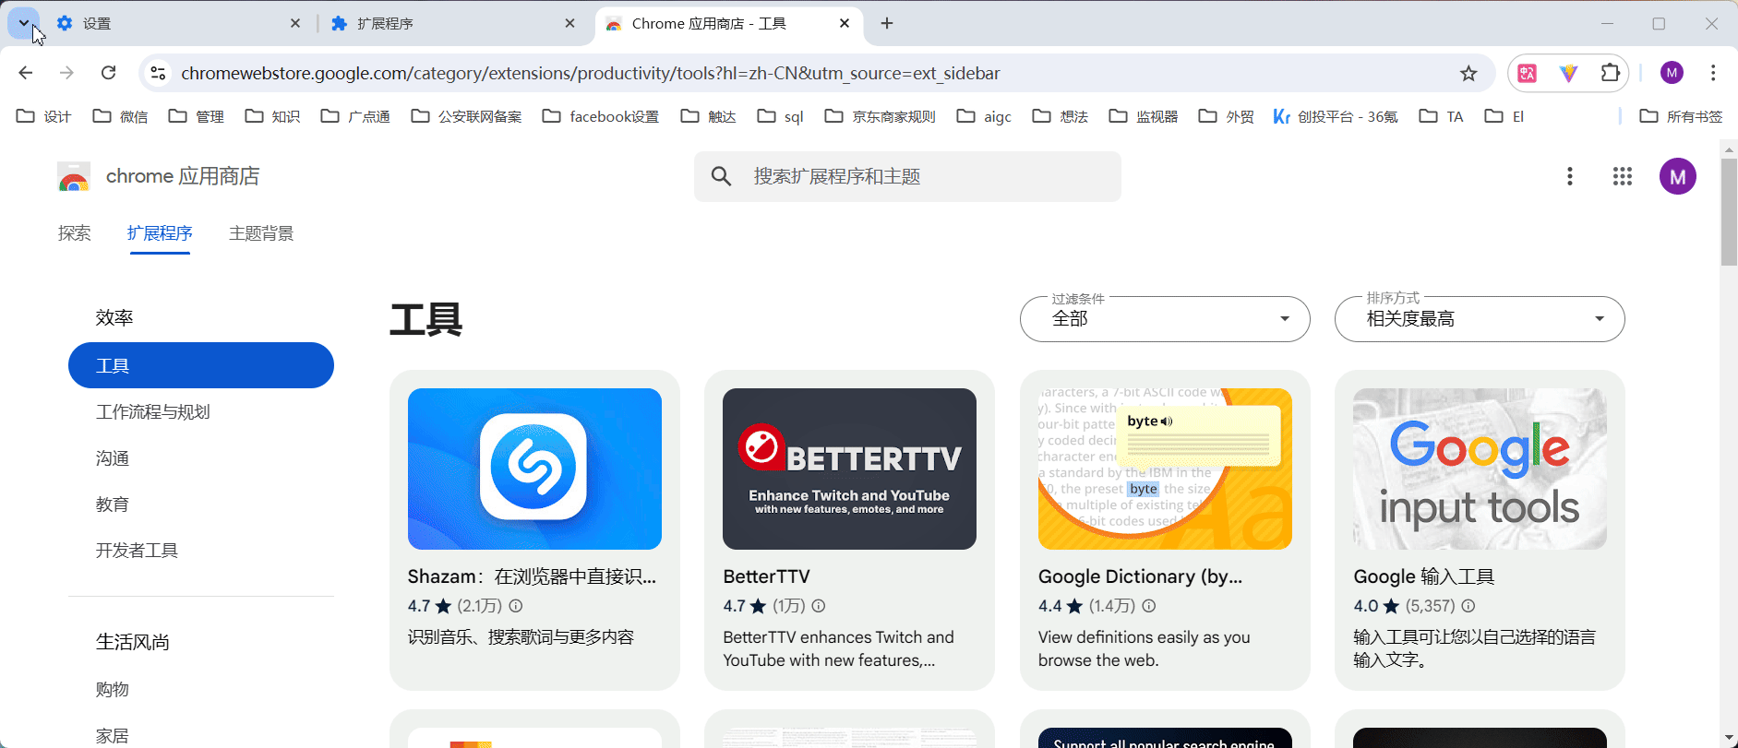Open the Chrome profile avatar in toolbar

[1672, 73]
